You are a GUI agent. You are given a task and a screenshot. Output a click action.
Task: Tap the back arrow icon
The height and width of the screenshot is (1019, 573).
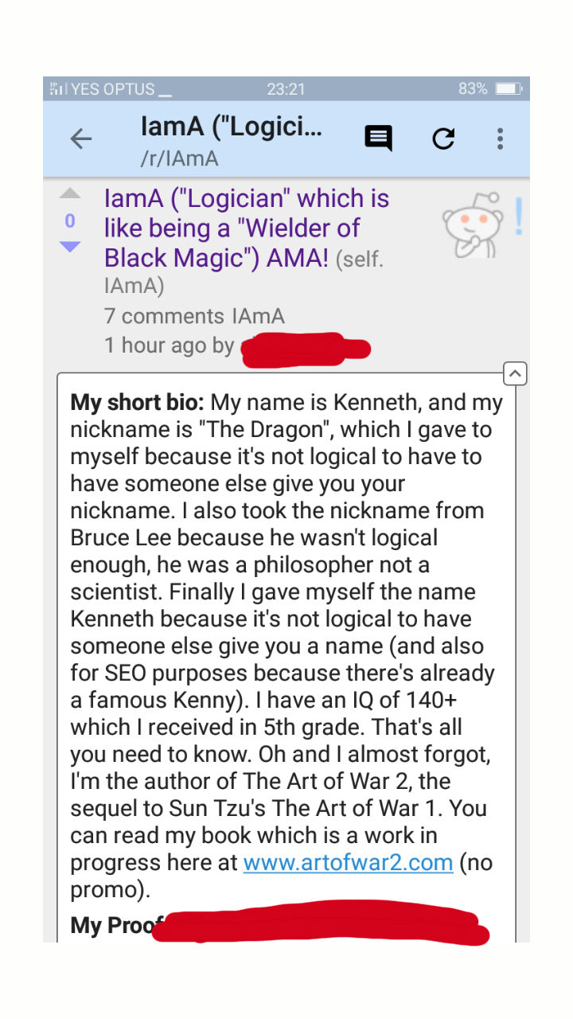pos(81,139)
